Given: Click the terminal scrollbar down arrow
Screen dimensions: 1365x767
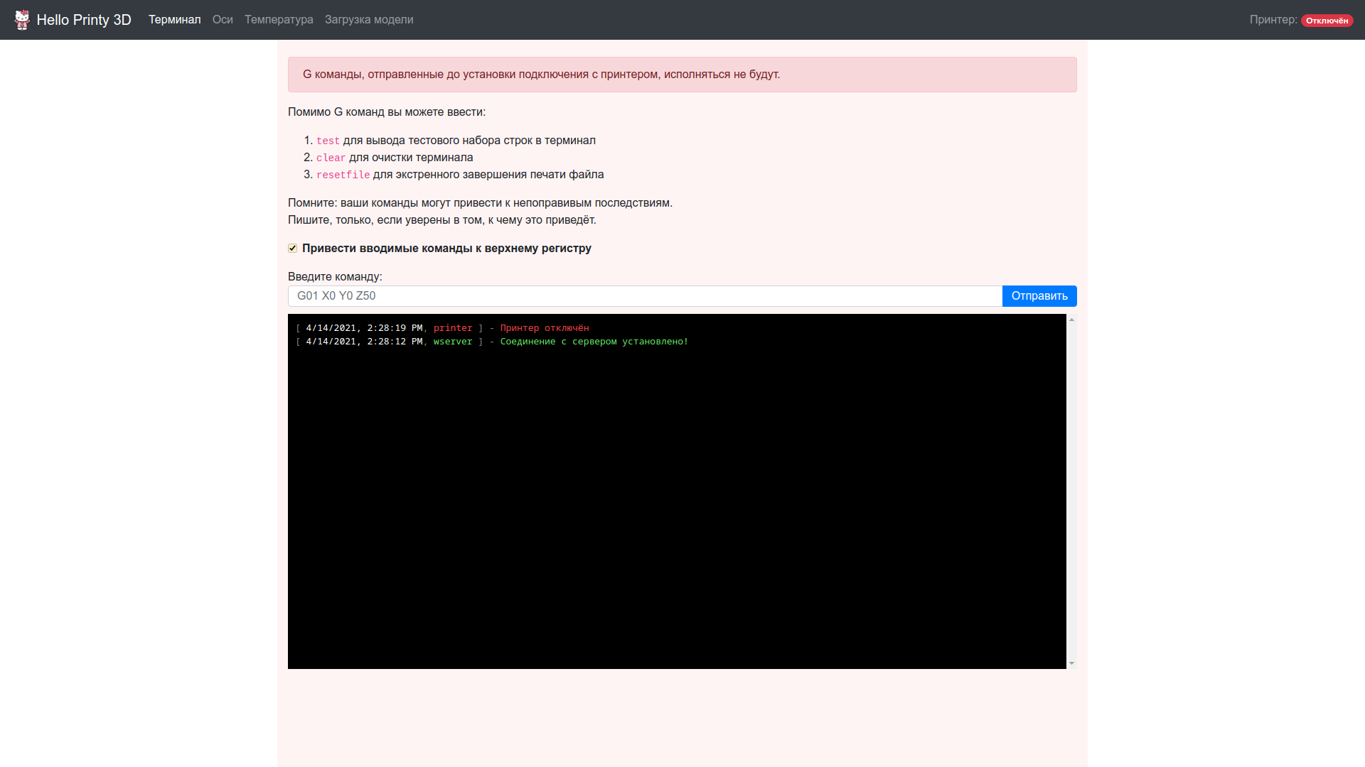Looking at the screenshot, I should coord(1071,663).
